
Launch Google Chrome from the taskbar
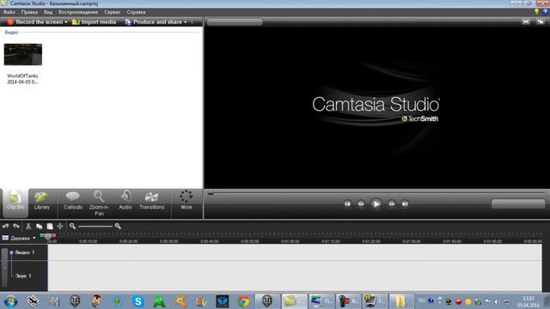pyautogui.click(x=243, y=301)
